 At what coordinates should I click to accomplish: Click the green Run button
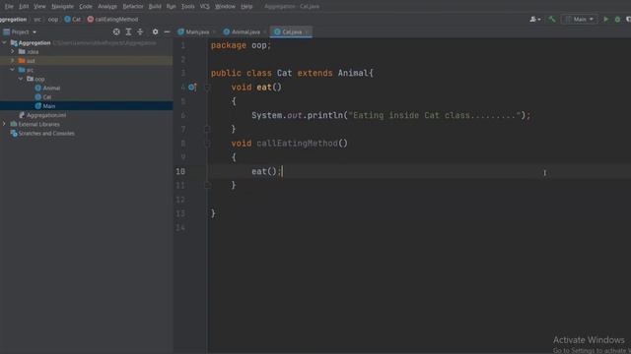pos(605,20)
